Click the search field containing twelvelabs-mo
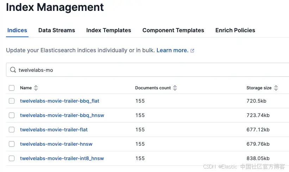289x172 pixels. tap(147, 70)
